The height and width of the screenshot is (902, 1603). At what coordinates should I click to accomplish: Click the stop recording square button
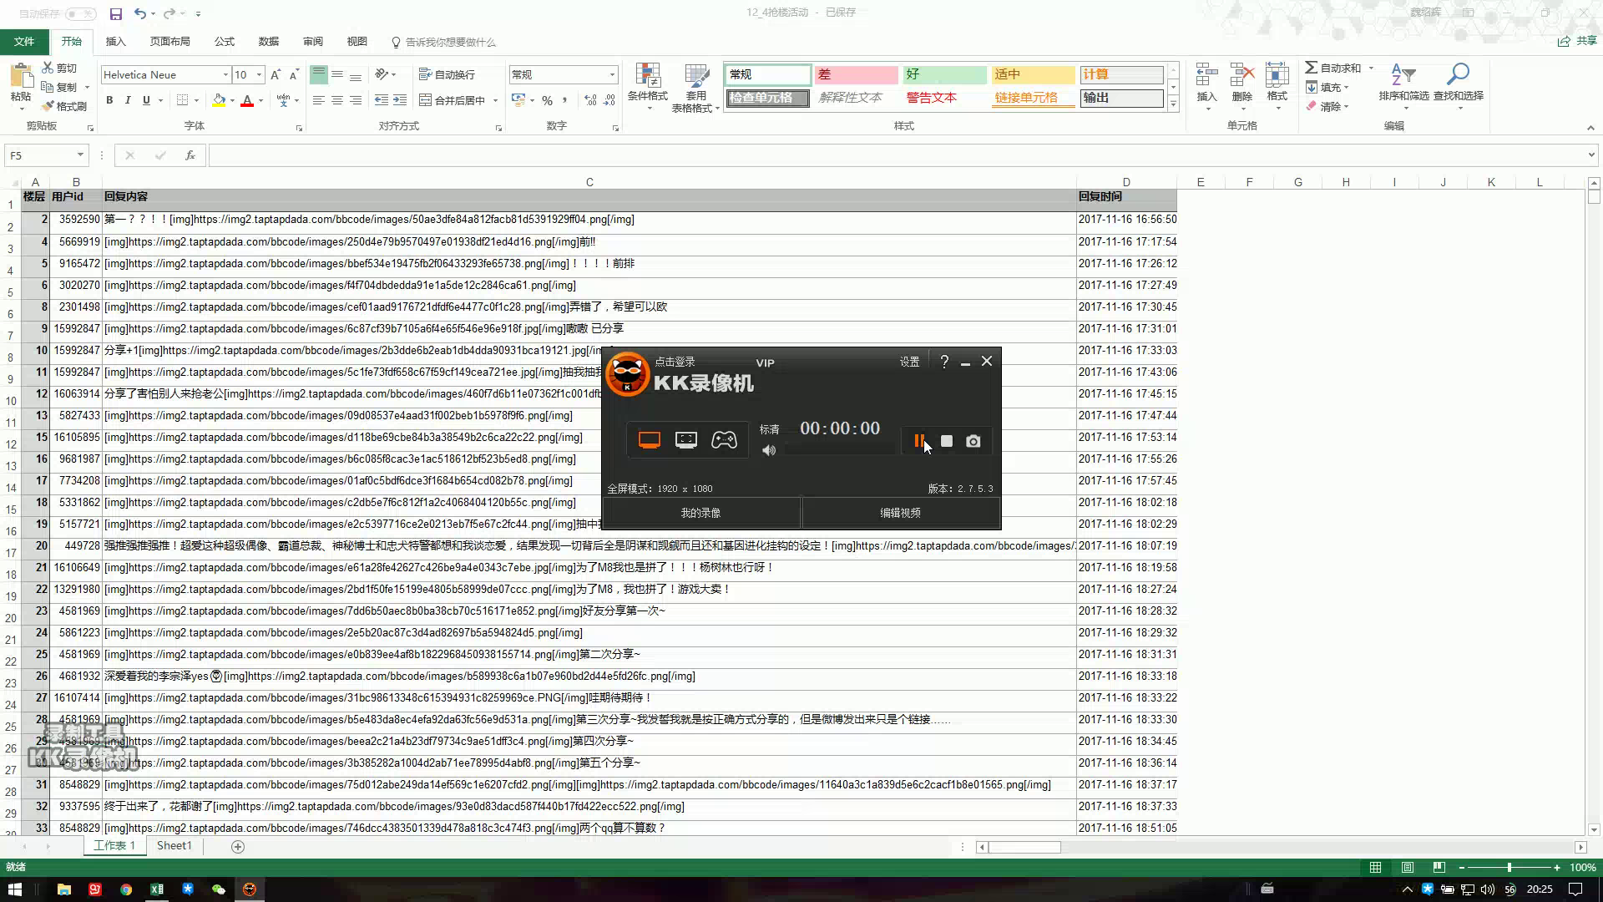tap(946, 441)
